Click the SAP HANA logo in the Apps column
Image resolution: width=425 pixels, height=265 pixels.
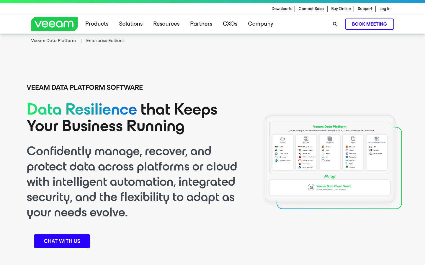click(347, 154)
